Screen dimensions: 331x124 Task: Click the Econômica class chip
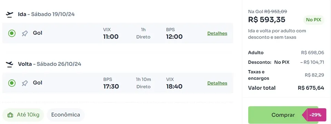coord(66,115)
